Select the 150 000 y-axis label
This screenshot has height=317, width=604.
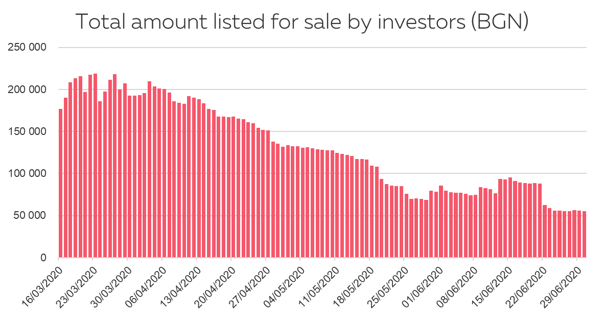pos(28,131)
